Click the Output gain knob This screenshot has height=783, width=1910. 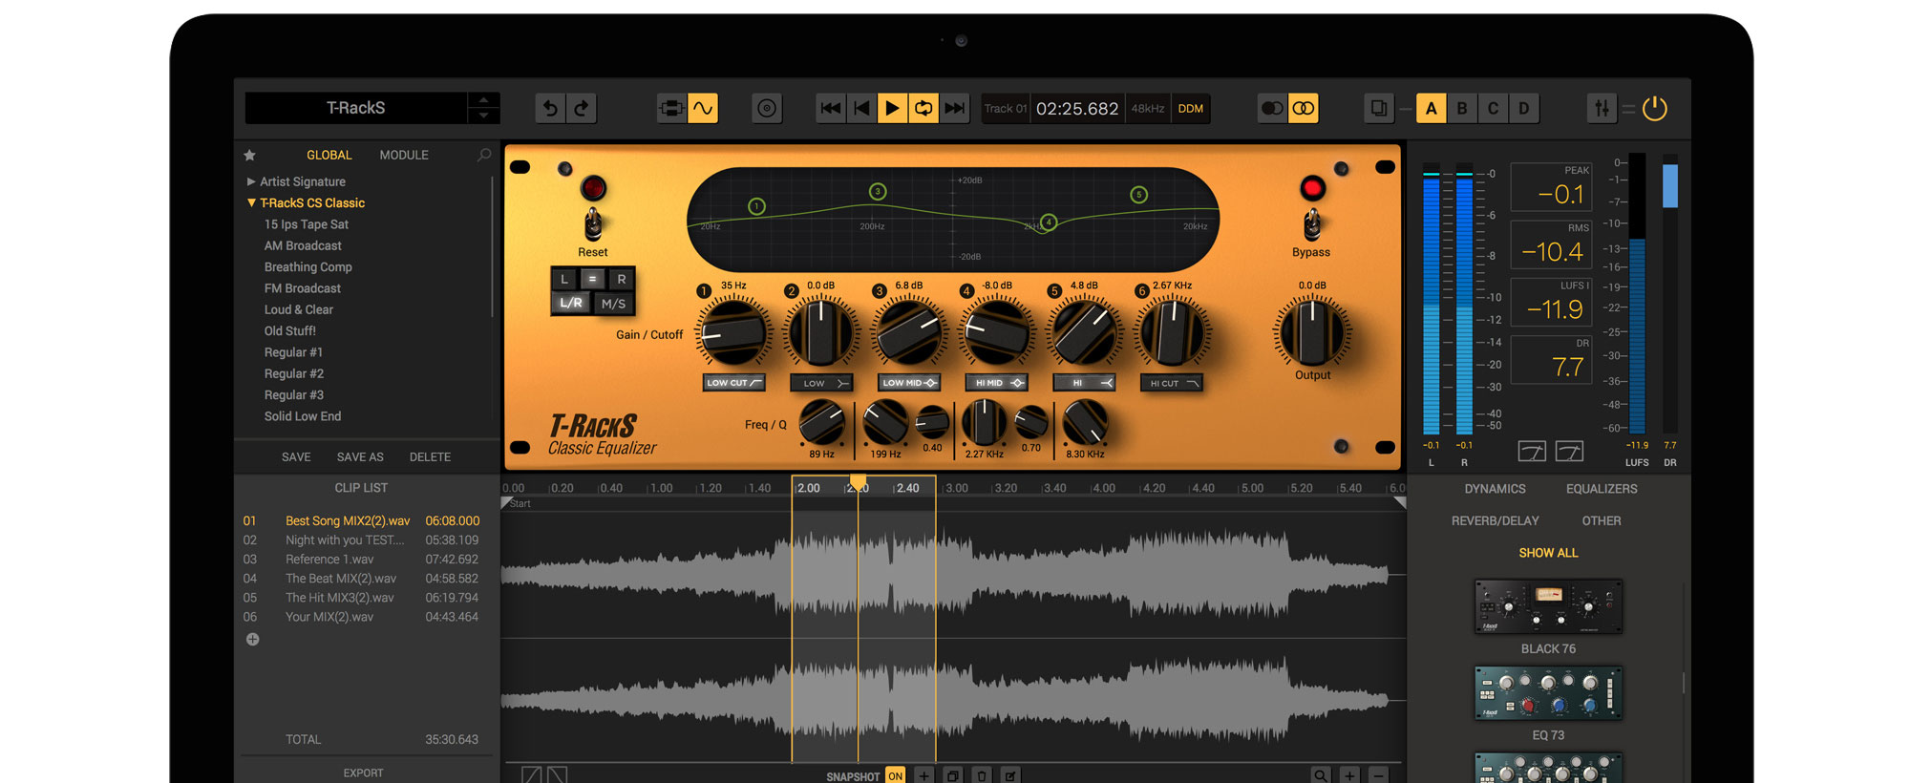tap(1312, 333)
